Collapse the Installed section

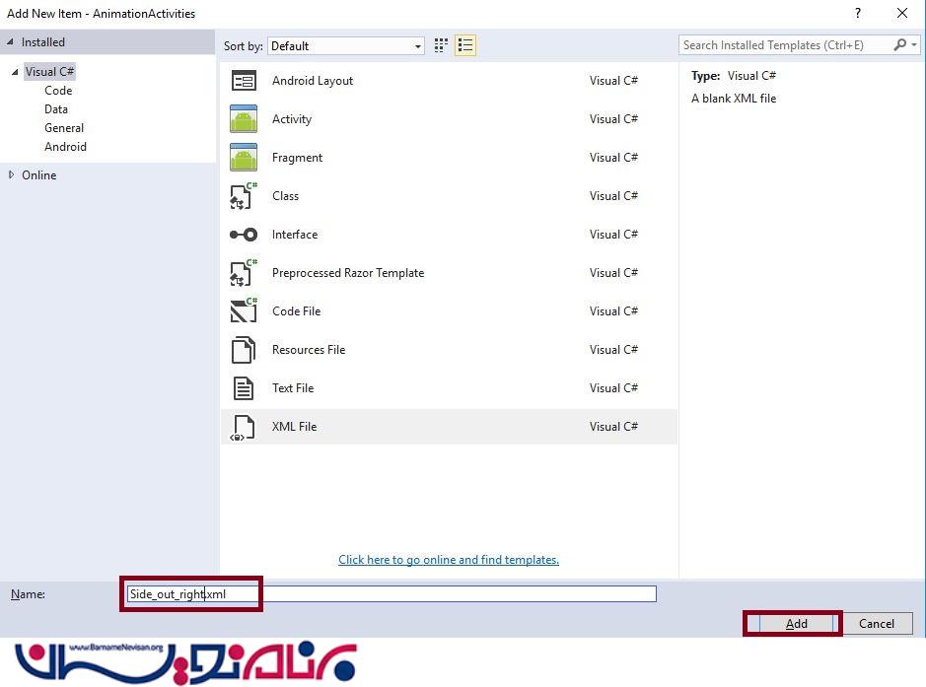coord(10,42)
